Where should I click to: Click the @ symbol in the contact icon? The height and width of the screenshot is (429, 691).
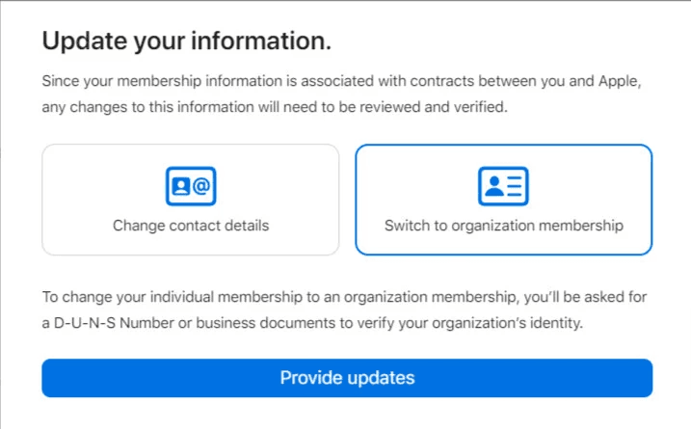click(x=200, y=186)
